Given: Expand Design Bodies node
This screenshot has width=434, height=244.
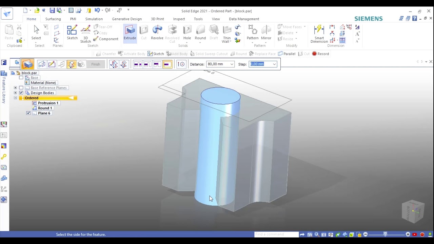Looking at the screenshot, I should (15, 93).
